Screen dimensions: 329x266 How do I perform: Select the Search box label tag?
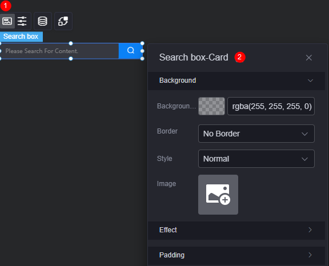coord(21,37)
